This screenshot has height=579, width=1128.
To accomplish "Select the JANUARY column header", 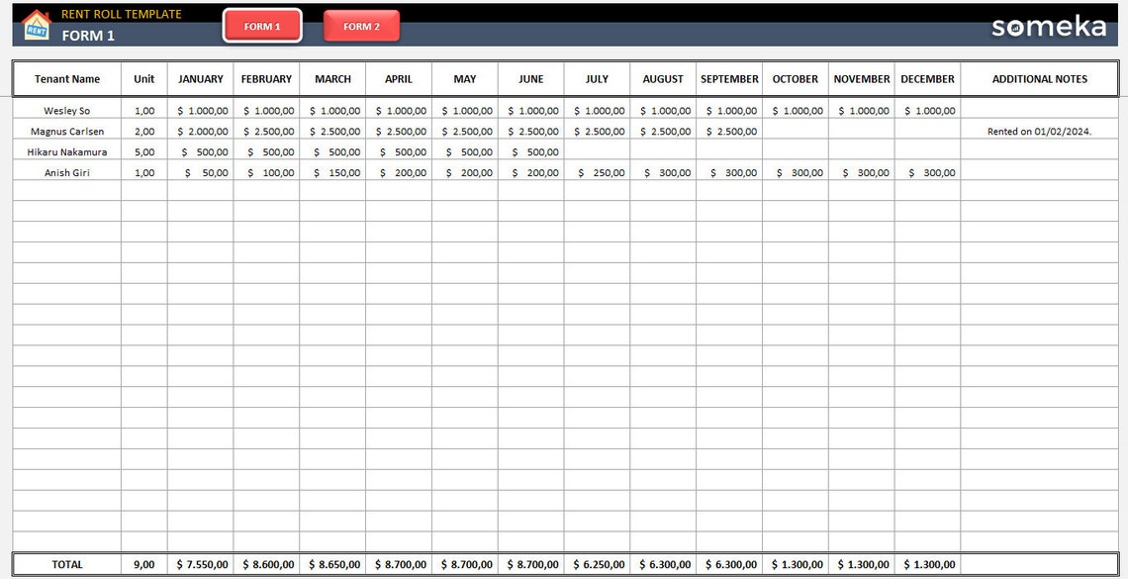I will [200, 78].
